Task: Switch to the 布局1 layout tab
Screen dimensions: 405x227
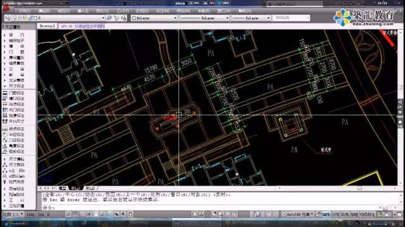Action: pos(75,189)
